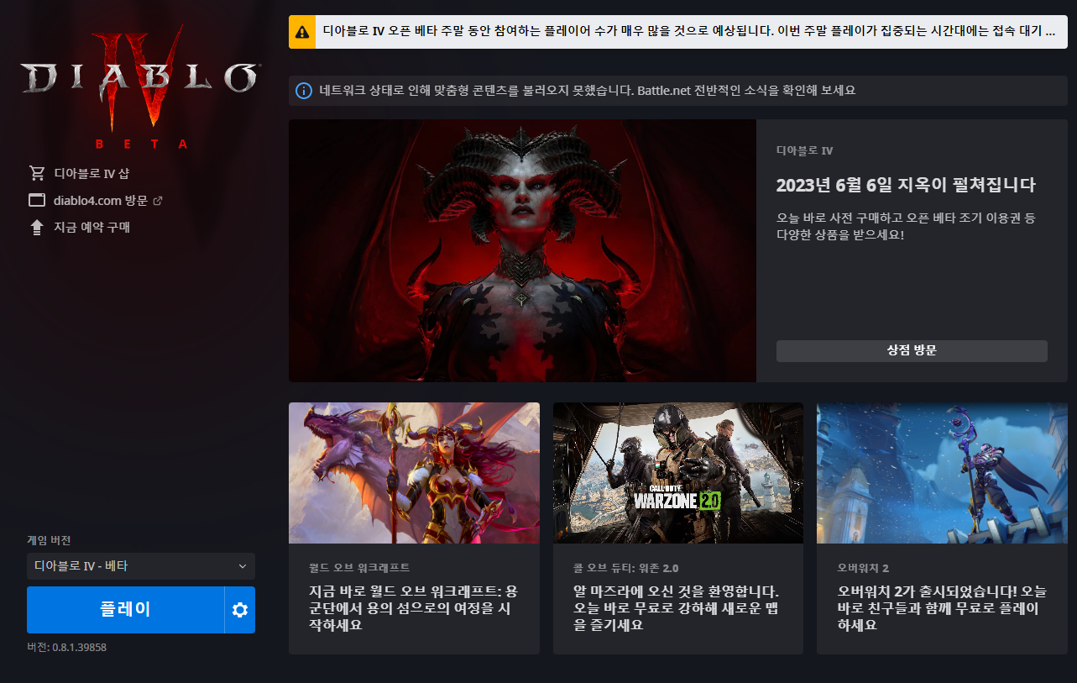This screenshot has height=683, width=1077.
Task: Click the pre-purchase description 오늘 바로 사전 구매하고
Action: [x=906, y=226]
